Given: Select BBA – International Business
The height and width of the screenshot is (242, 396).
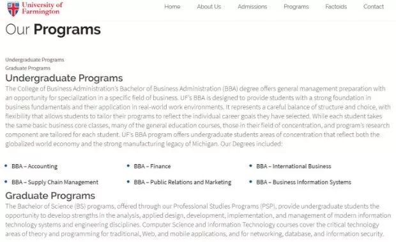Looking at the screenshot, I should (293, 166).
